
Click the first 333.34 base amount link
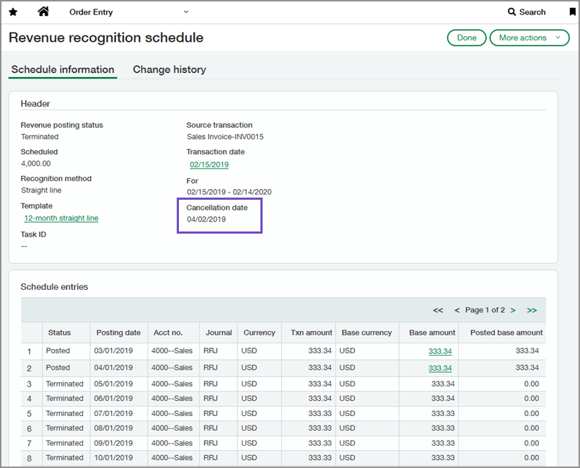pyautogui.click(x=440, y=350)
